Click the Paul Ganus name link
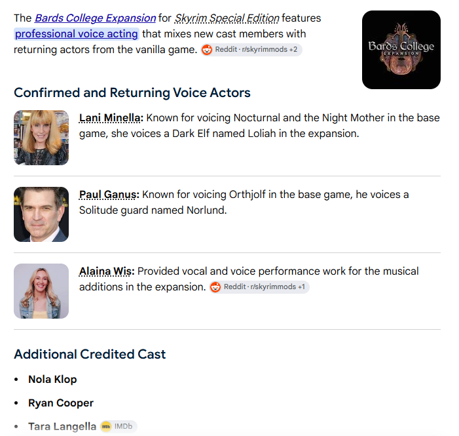459x436 pixels. [x=109, y=195]
